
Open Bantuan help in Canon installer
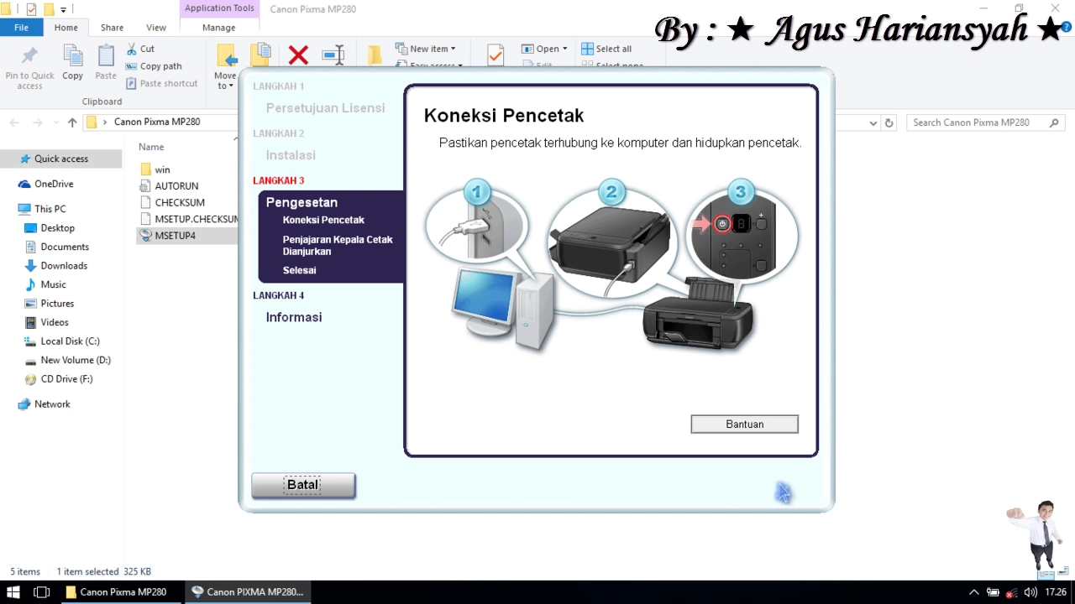(744, 424)
